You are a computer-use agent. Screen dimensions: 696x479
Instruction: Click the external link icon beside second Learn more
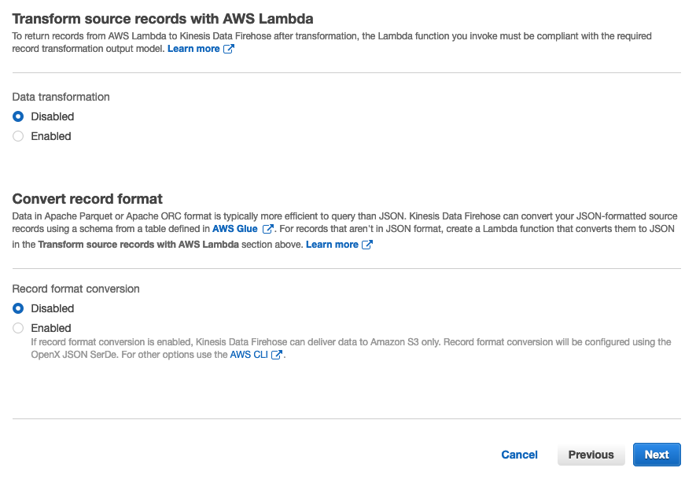click(x=366, y=244)
